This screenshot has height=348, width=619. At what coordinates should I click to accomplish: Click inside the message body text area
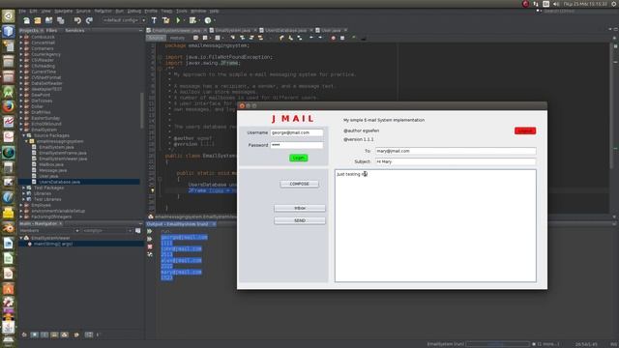435,225
